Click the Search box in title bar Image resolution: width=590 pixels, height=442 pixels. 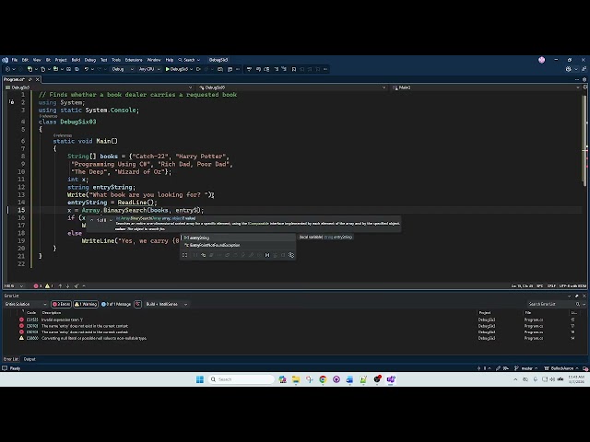point(189,60)
